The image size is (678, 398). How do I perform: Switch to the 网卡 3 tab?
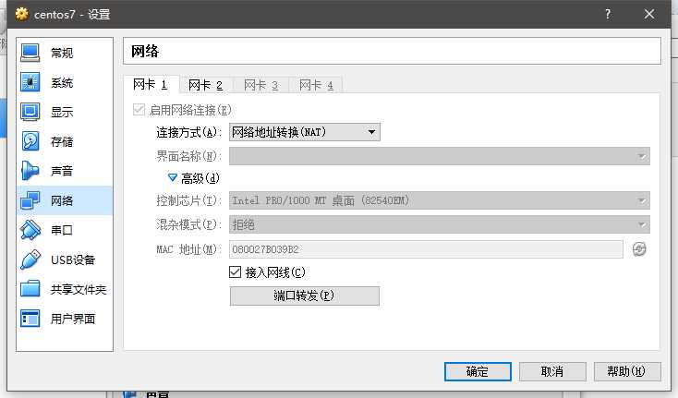[260, 85]
